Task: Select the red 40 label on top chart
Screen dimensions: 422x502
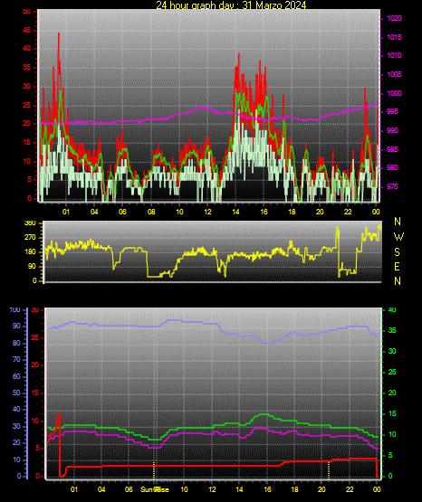Action: click(27, 49)
